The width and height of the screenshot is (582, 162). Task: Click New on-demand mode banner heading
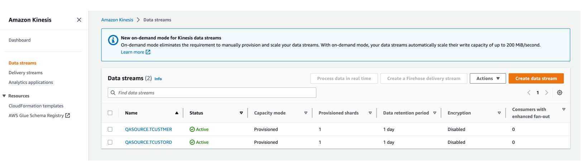171,38
